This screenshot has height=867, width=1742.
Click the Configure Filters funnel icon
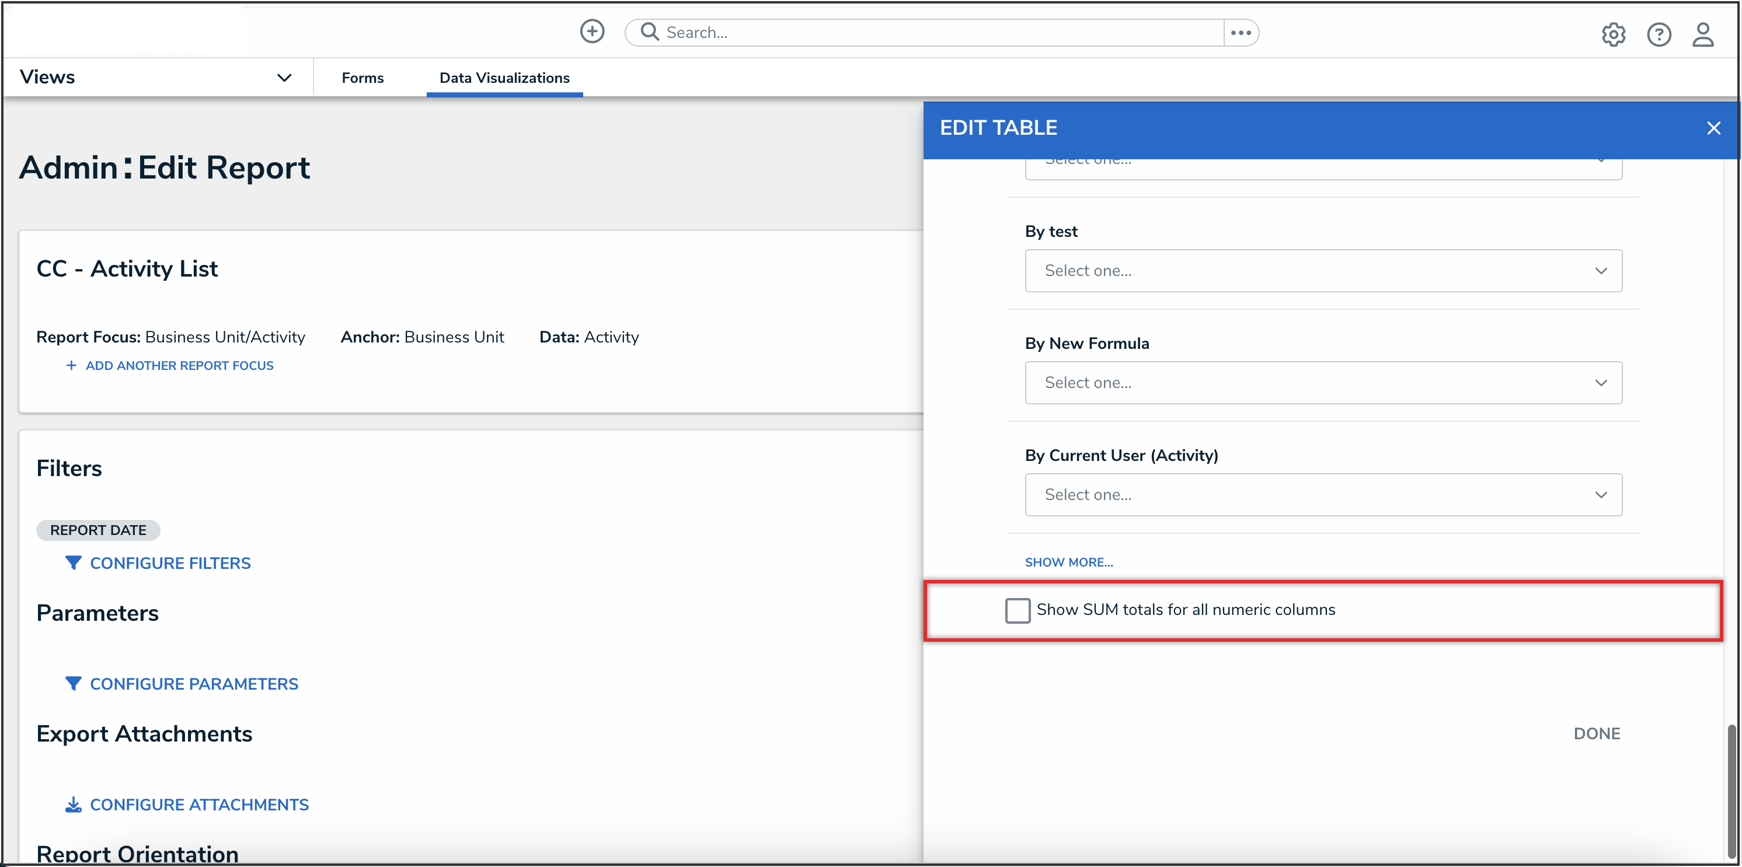[x=73, y=562]
